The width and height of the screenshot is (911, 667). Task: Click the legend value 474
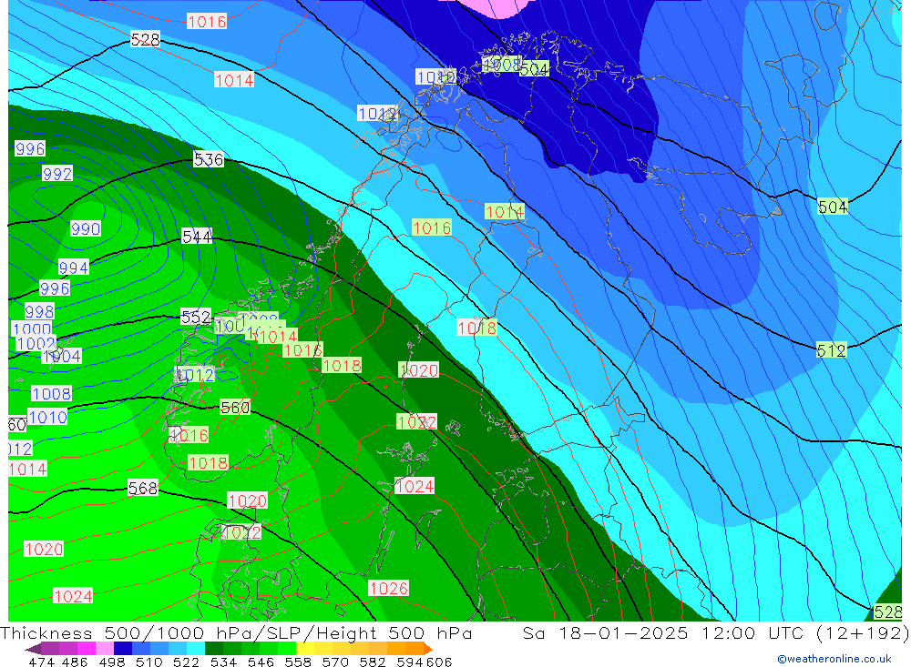[41, 662]
